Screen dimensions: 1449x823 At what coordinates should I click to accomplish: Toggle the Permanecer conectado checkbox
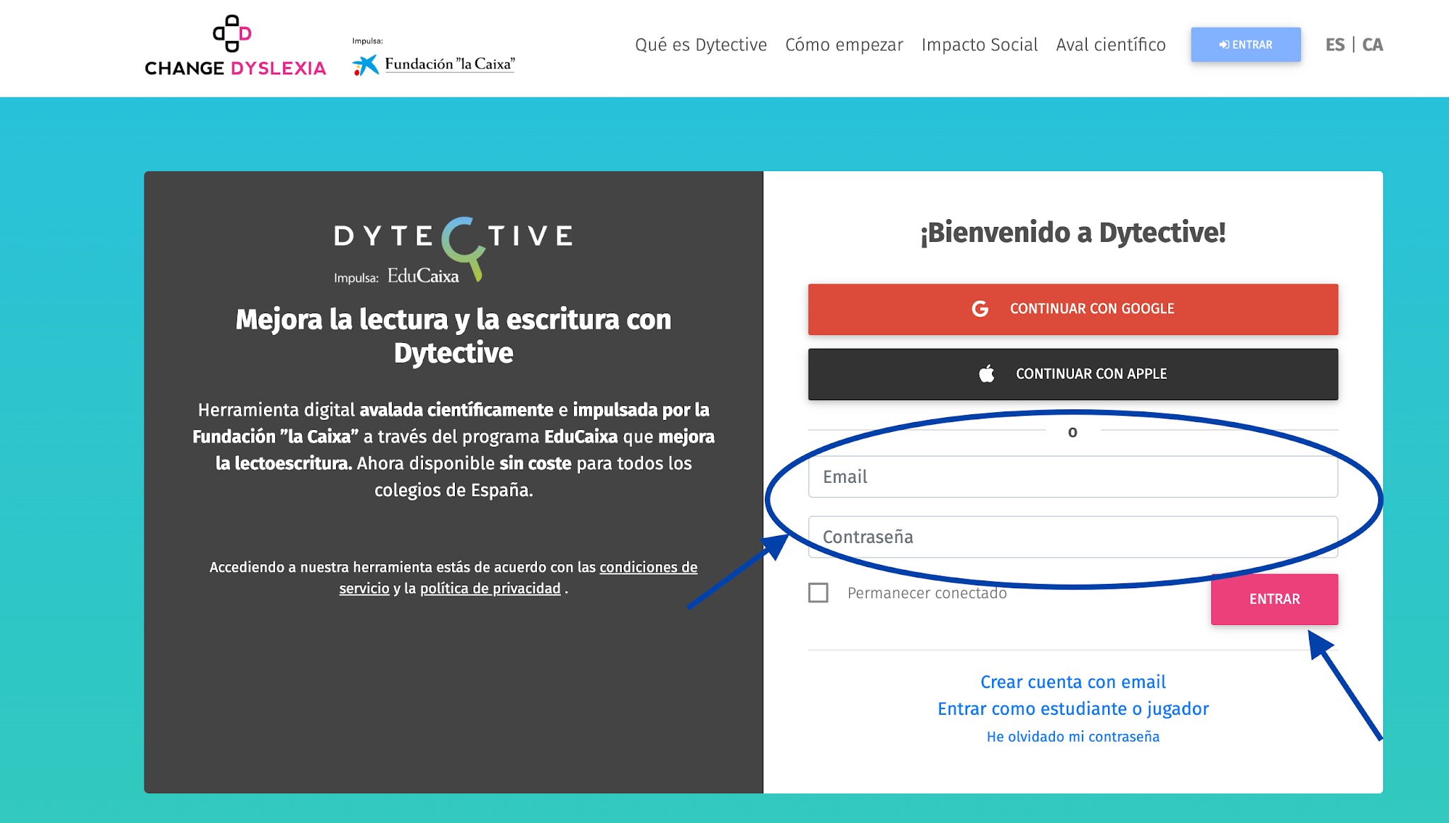818,593
